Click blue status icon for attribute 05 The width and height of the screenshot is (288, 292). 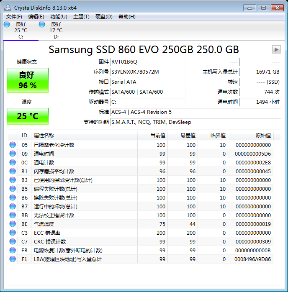pyautogui.click(x=13, y=145)
